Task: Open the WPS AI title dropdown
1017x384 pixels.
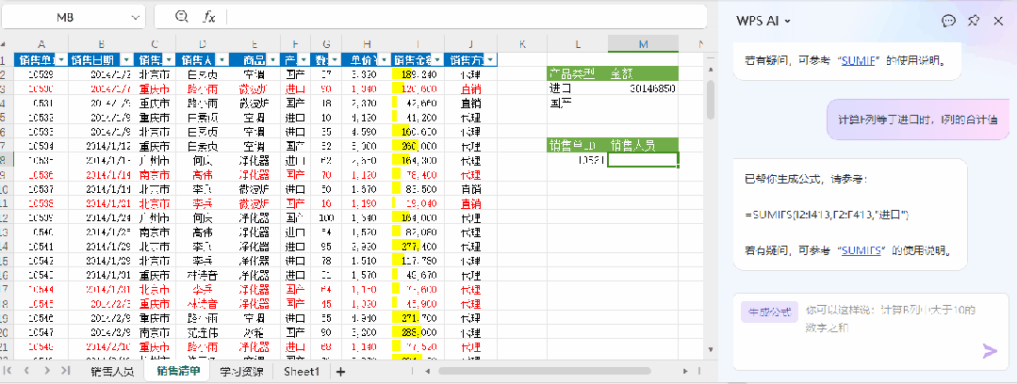Action: [788, 21]
